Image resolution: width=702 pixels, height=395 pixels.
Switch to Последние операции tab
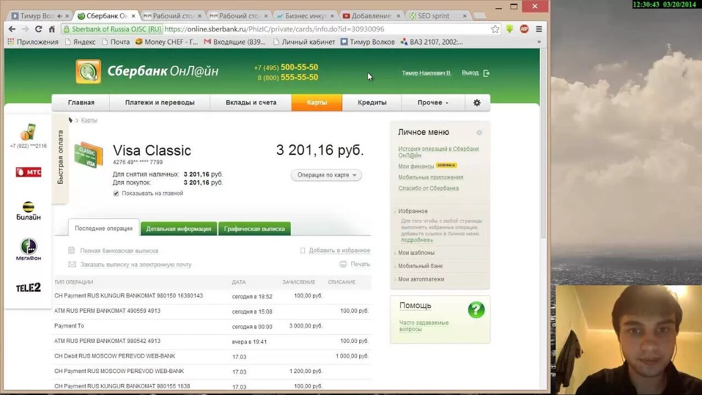[104, 228]
